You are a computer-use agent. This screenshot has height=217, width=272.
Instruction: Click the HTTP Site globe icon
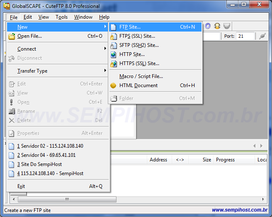(113, 54)
